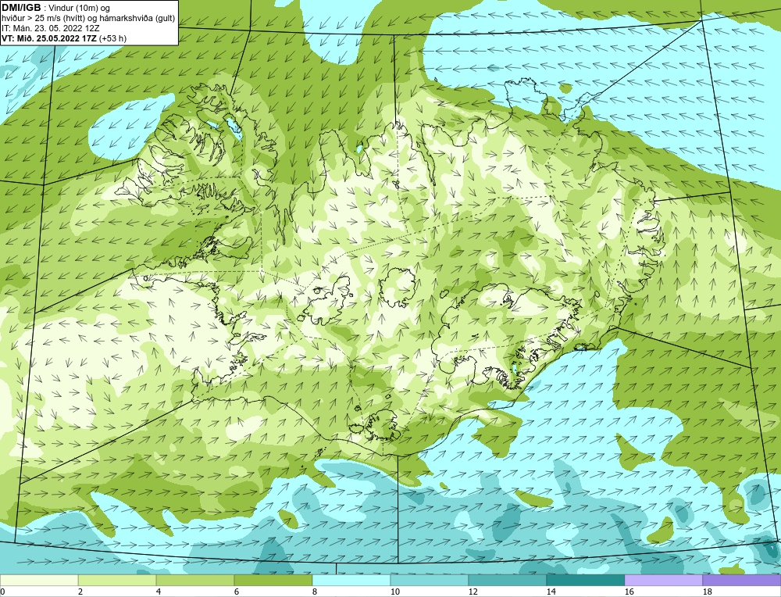
Task: Click the 12–14 m/s teal legend swatch
Action: pyautogui.click(x=507, y=580)
